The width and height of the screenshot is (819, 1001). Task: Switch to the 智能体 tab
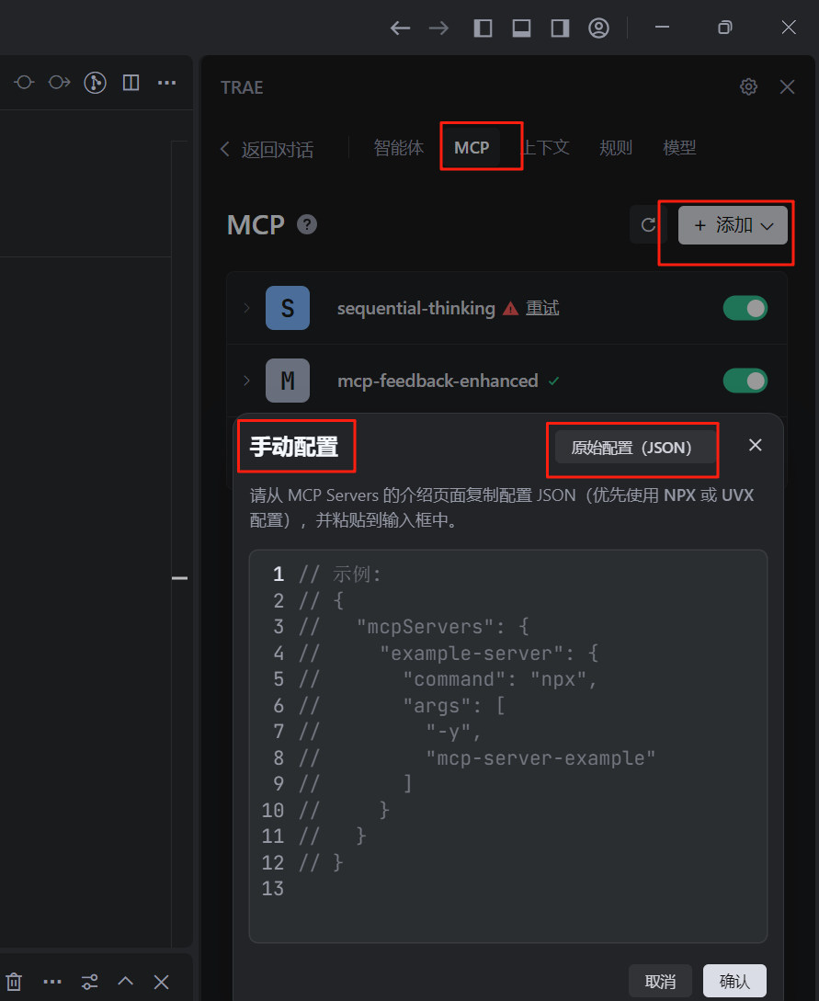[x=398, y=148]
